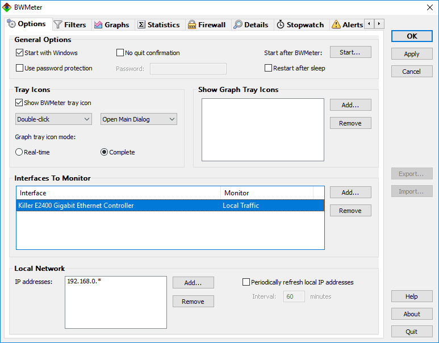Viewport: 439px width, 343px height.
Task: Click the Start... button after BWMeter
Action: click(x=350, y=52)
